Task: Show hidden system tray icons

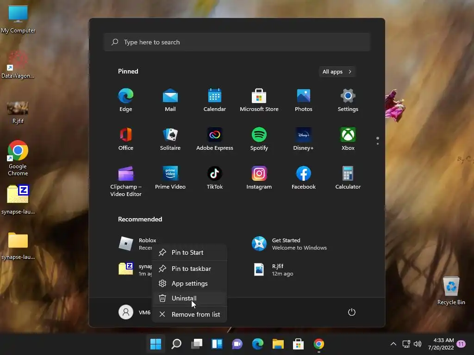Action: coord(393,344)
